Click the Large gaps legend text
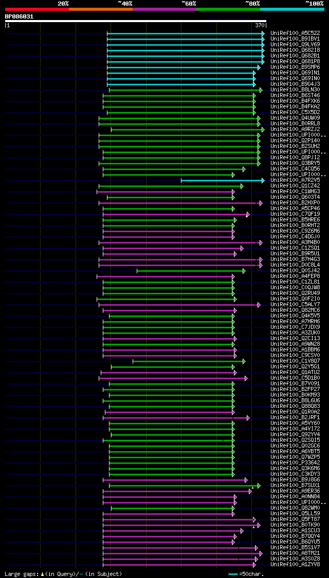329x578 pixels. (63, 574)
